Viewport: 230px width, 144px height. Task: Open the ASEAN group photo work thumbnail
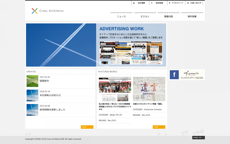coord(115,89)
